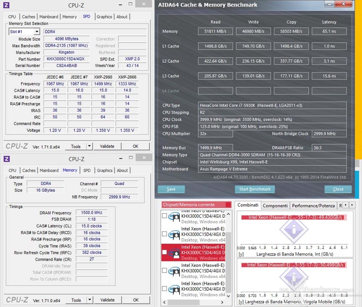Image resolution: width=362 pixels, height=307 pixels.
Task: Open the Graphics tab in the CPU-Z Memory timings window
Action: (x=105, y=171)
